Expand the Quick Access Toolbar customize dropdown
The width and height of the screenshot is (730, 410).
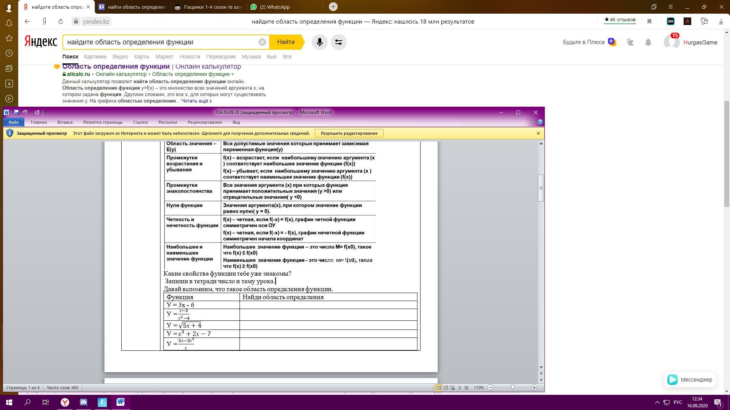point(46,113)
